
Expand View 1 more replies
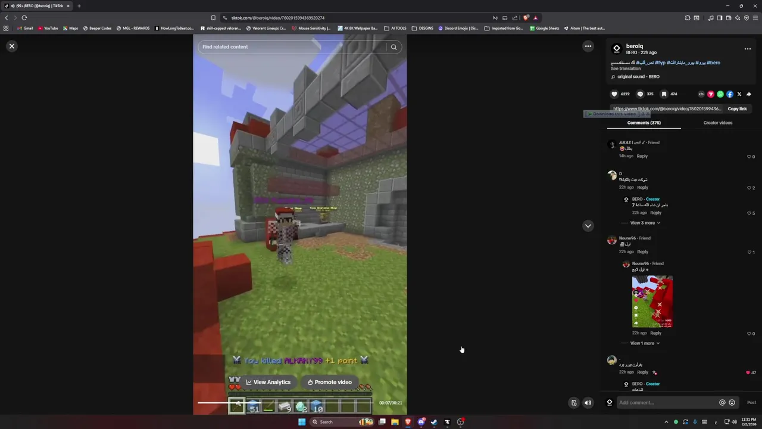pyautogui.click(x=645, y=343)
